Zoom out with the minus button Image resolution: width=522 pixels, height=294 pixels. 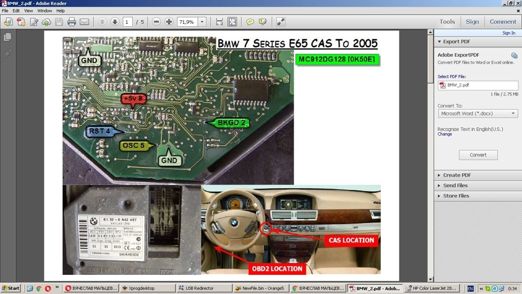156,22
